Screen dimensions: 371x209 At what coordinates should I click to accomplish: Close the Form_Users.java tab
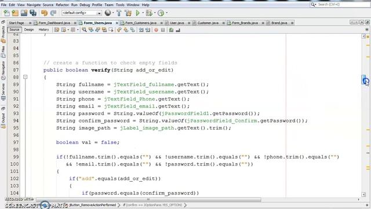tap(117, 23)
